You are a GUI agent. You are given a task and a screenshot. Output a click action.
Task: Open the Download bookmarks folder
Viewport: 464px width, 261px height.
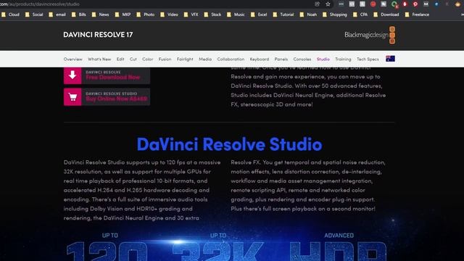(386, 14)
